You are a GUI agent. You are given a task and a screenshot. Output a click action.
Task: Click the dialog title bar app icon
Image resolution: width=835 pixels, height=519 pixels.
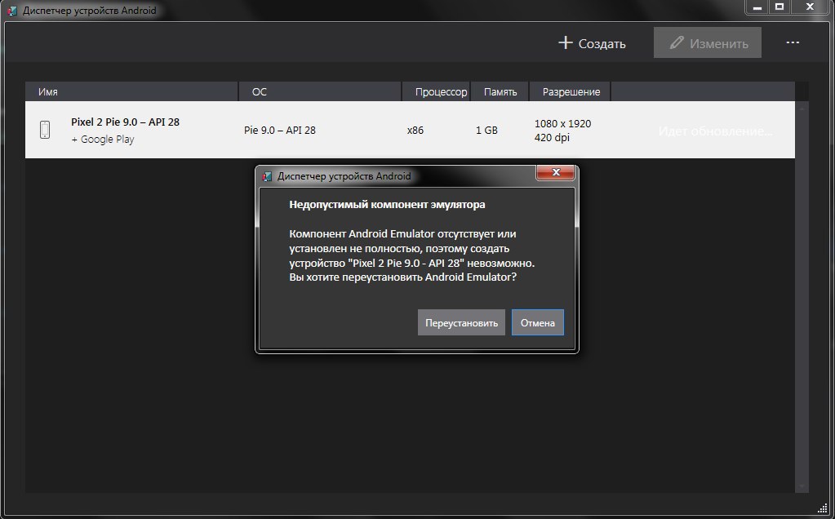[x=267, y=176]
